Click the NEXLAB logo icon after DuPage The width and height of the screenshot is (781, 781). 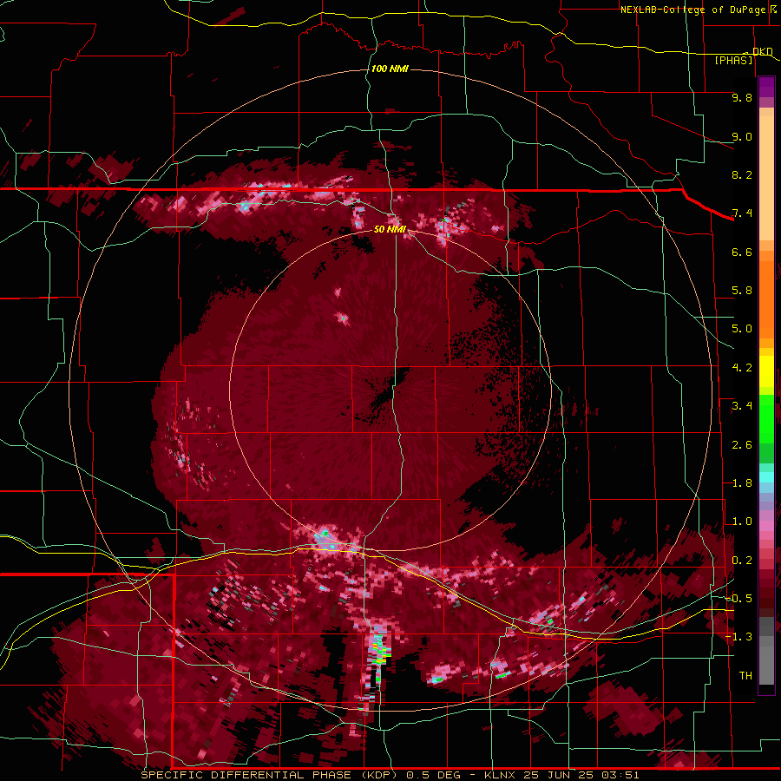772,9
